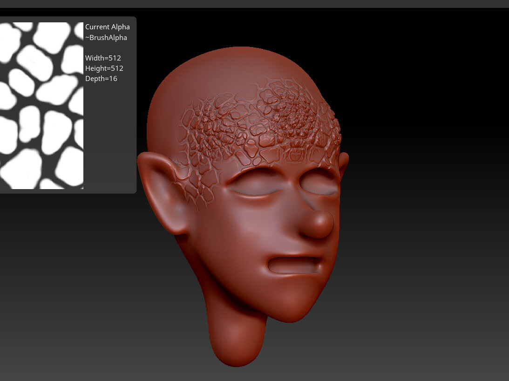Image resolution: width=509 pixels, height=381 pixels.
Task: Click the gray alpha popup panel background
Action: (x=109, y=140)
